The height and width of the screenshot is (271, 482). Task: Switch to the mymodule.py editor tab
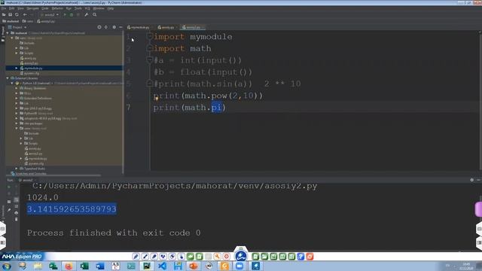click(139, 27)
